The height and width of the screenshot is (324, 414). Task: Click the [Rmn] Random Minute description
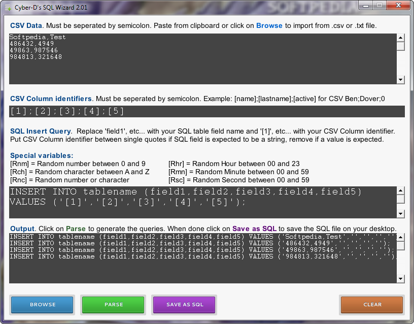(x=238, y=172)
